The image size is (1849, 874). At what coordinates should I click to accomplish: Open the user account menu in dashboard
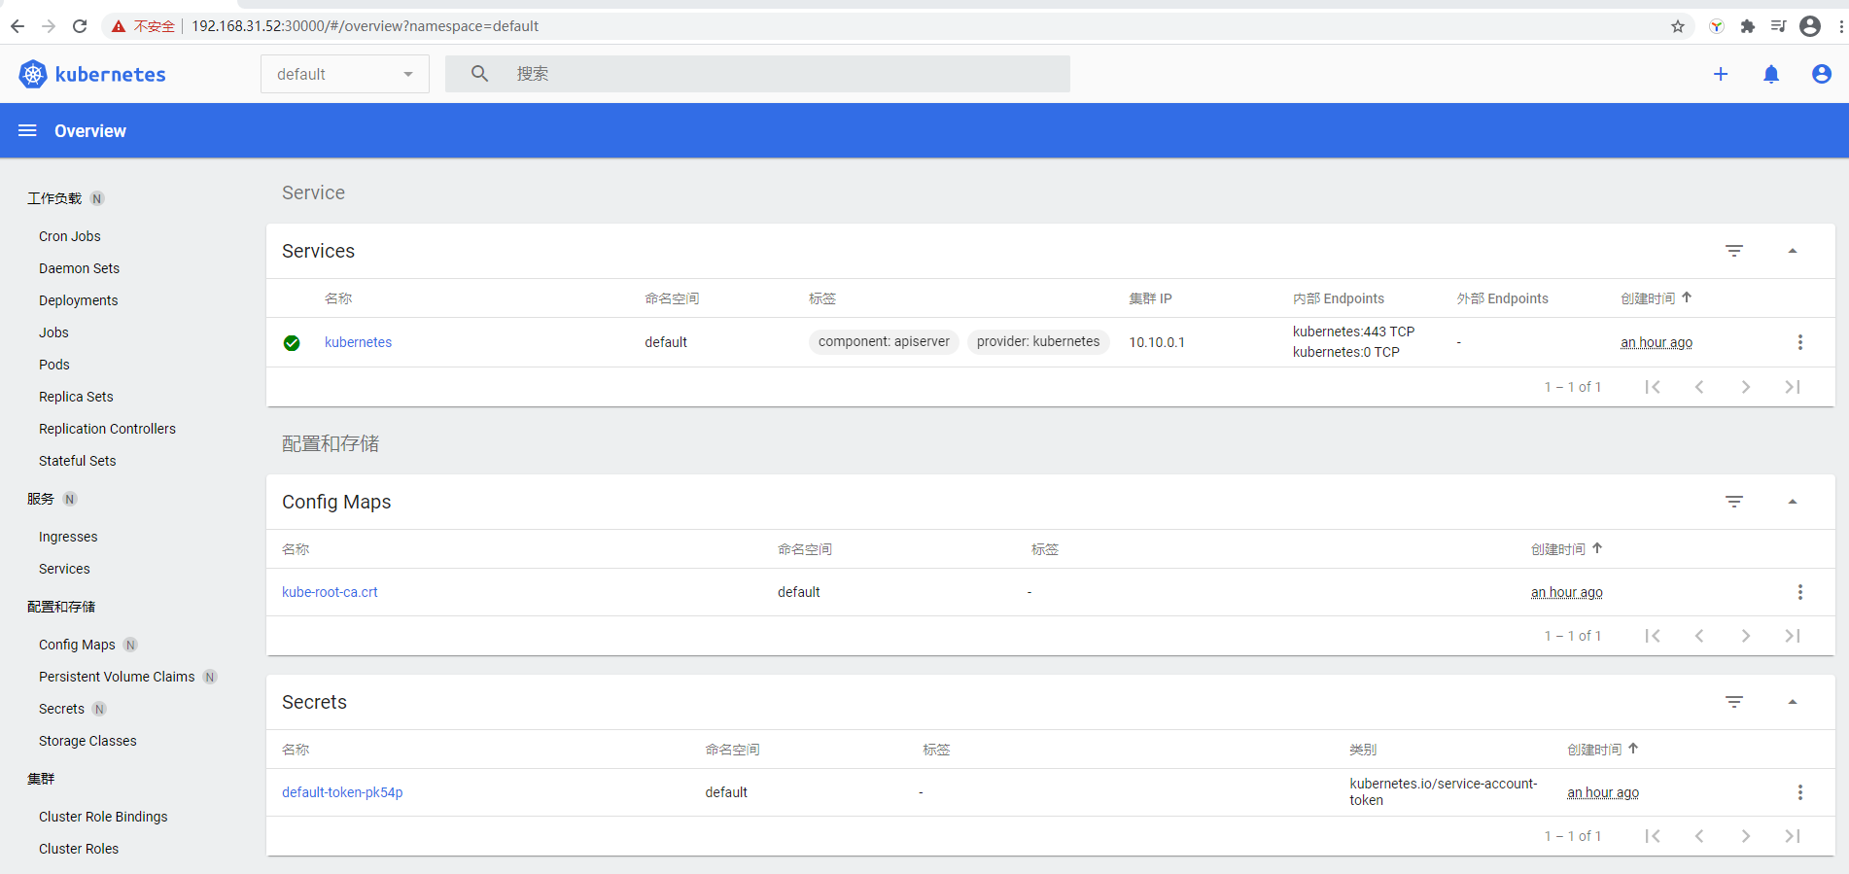click(x=1822, y=74)
